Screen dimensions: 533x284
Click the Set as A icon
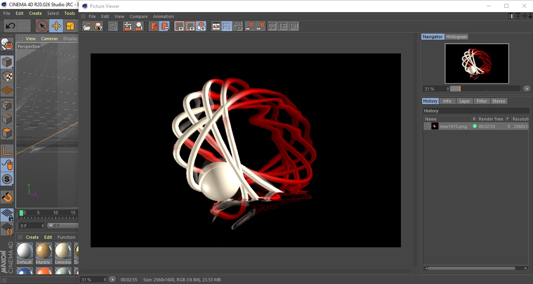coord(249,26)
